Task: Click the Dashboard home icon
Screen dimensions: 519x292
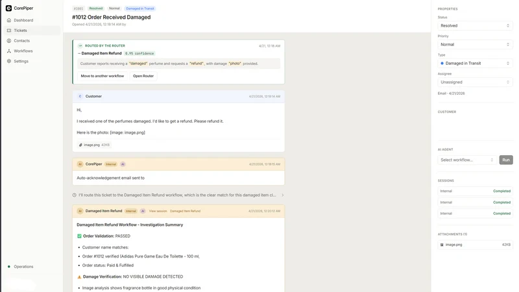Action: click(9, 20)
